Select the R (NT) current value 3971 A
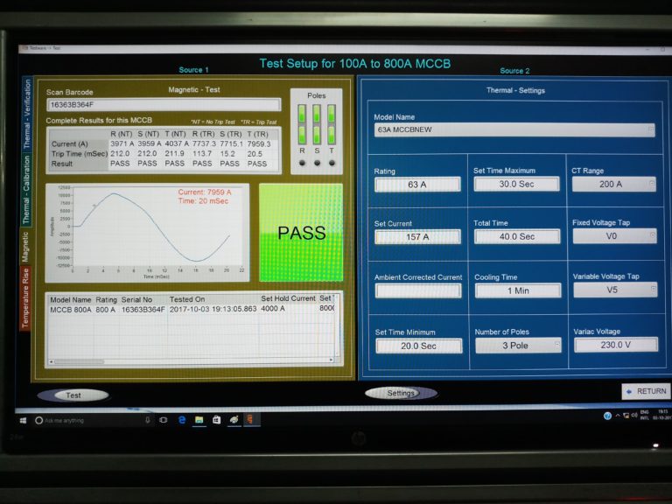Screen dimensions: 672x504 pos(122,143)
